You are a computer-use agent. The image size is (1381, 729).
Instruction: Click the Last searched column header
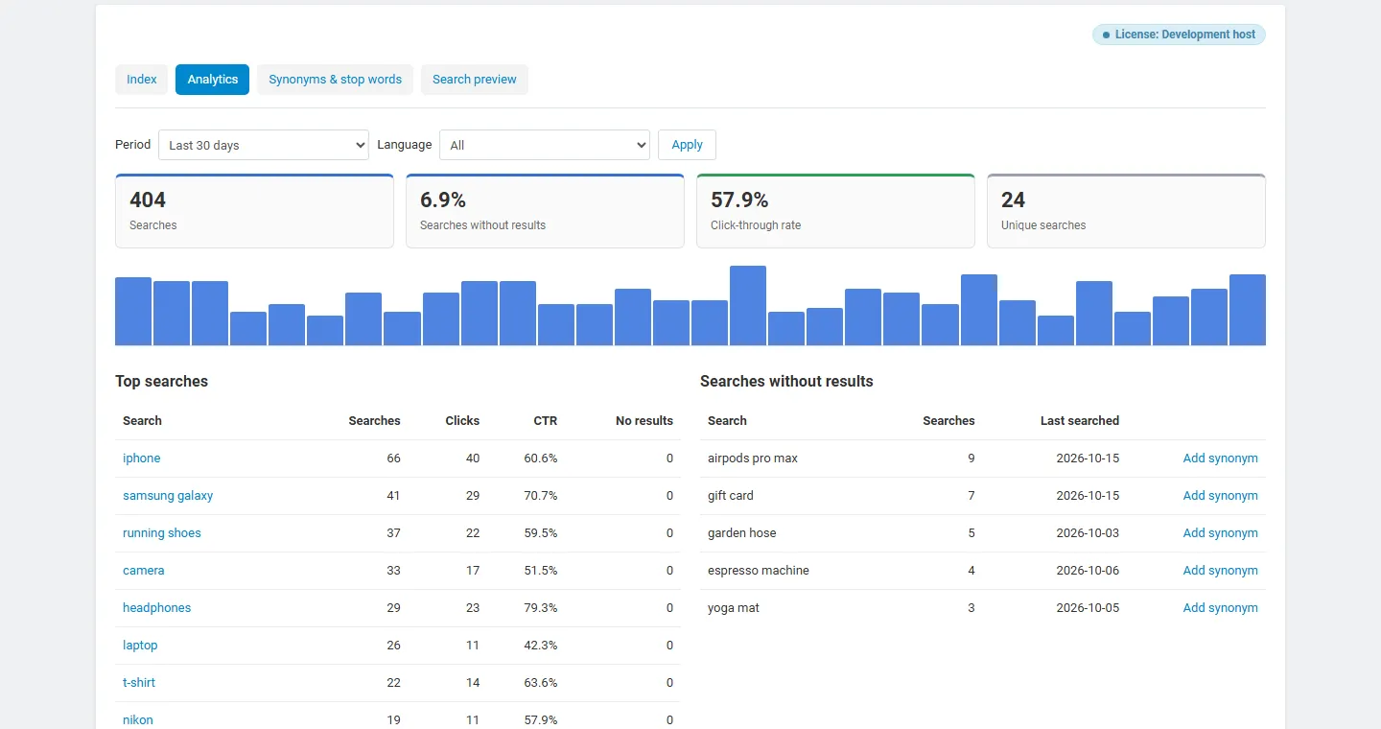pos(1080,421)
